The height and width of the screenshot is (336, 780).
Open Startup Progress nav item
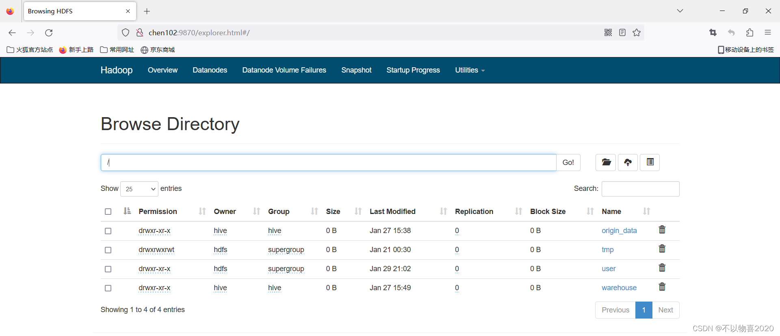point(413,70)
